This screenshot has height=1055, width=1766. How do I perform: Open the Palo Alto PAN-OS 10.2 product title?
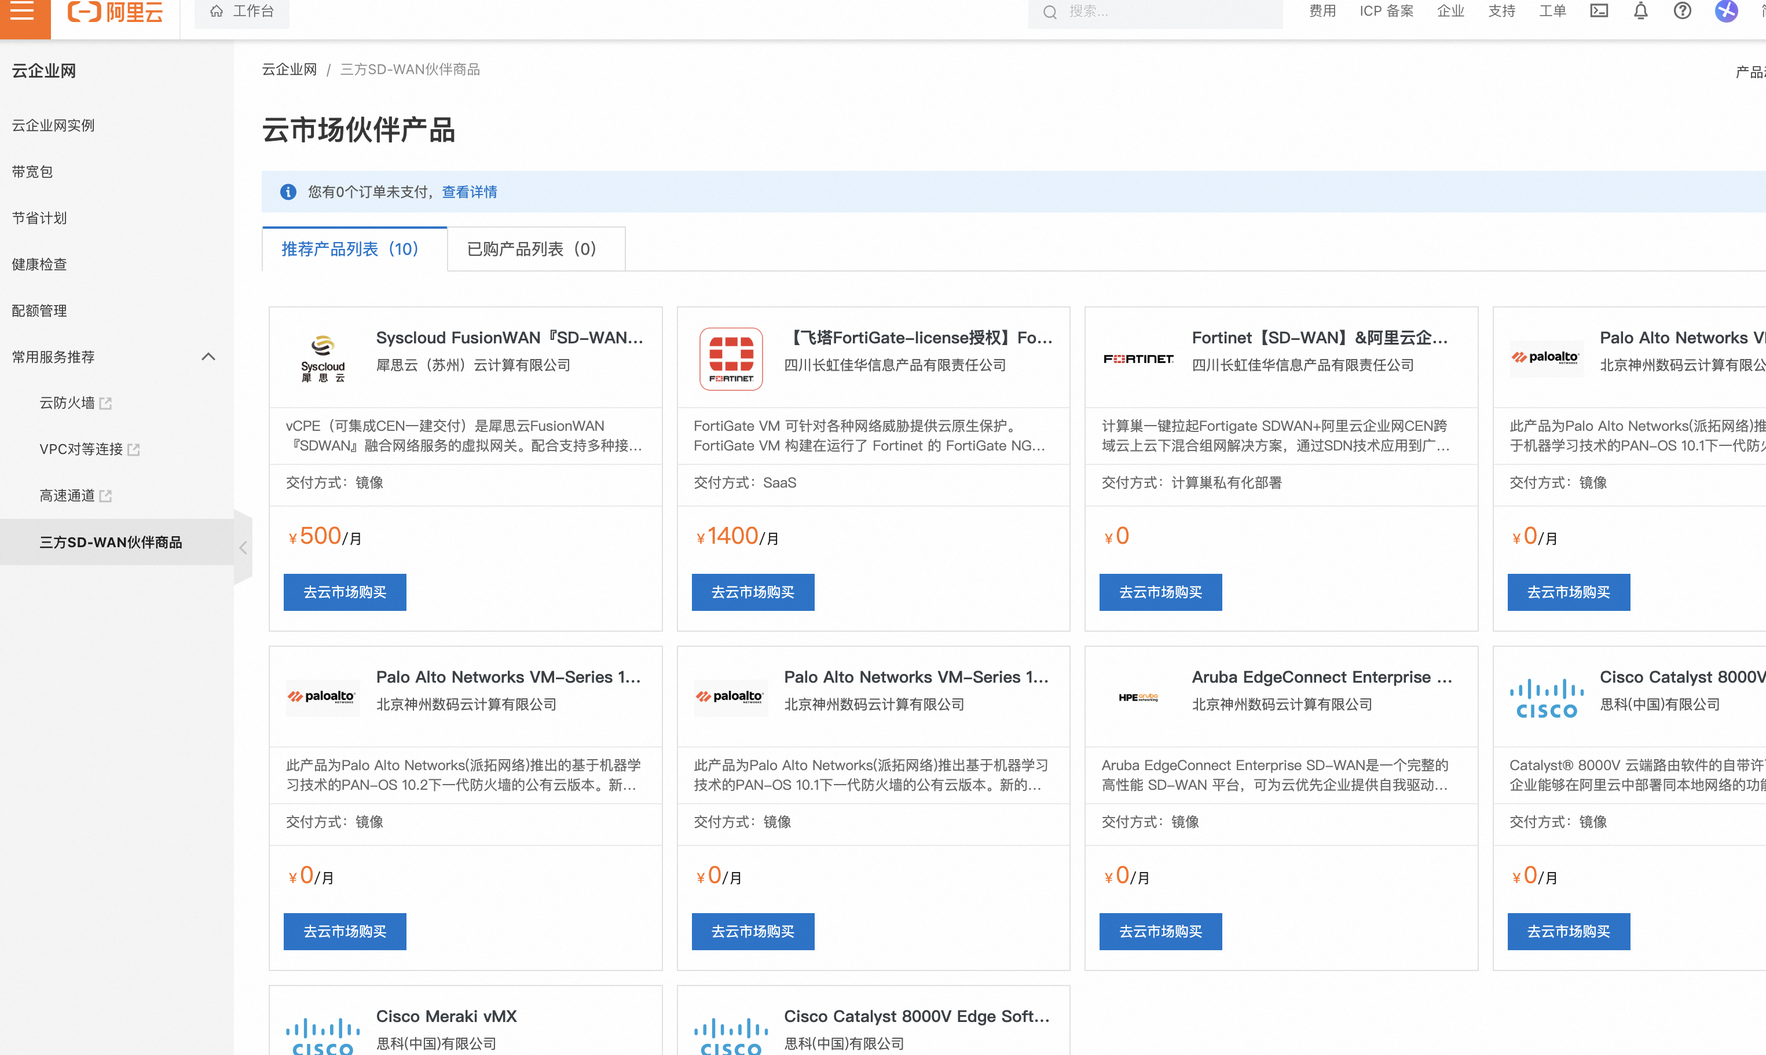tap(508, 677)
